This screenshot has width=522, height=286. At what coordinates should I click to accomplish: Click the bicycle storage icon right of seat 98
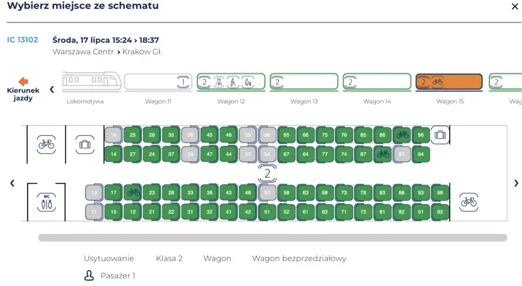pos(468,202)
